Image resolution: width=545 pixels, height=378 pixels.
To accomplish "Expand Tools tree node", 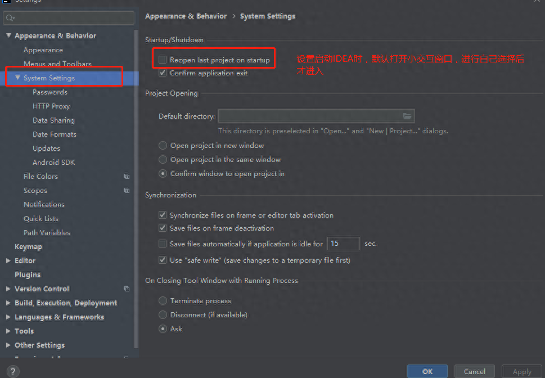I will (x=8, y=331).
